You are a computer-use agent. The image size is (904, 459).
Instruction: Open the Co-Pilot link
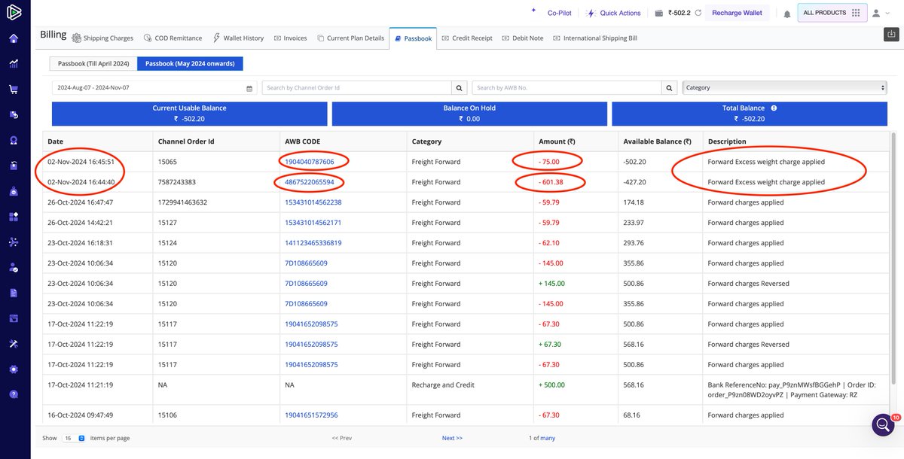[559, 13]
